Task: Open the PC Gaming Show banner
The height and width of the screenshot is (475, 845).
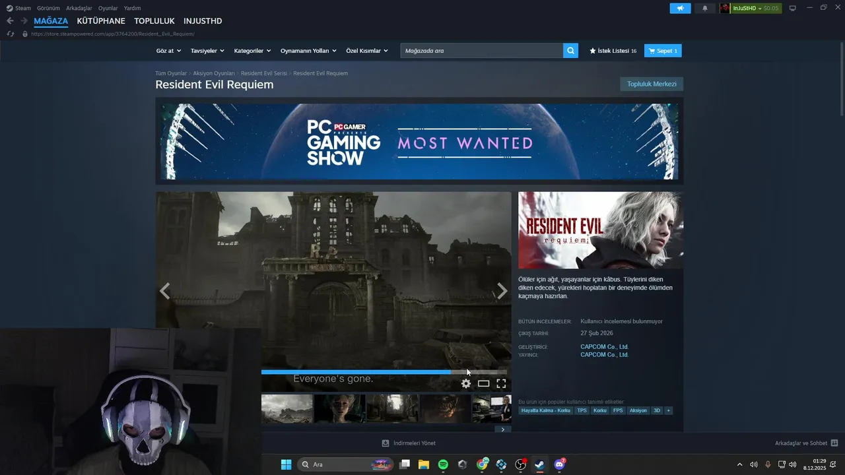Action: (419, 141)
